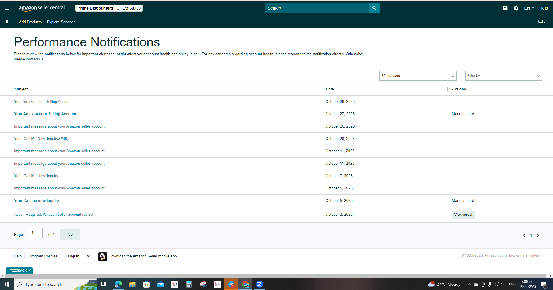Open the English language selector in footer
This screenshot has height=290, width=553.
[x=78, y=256]
